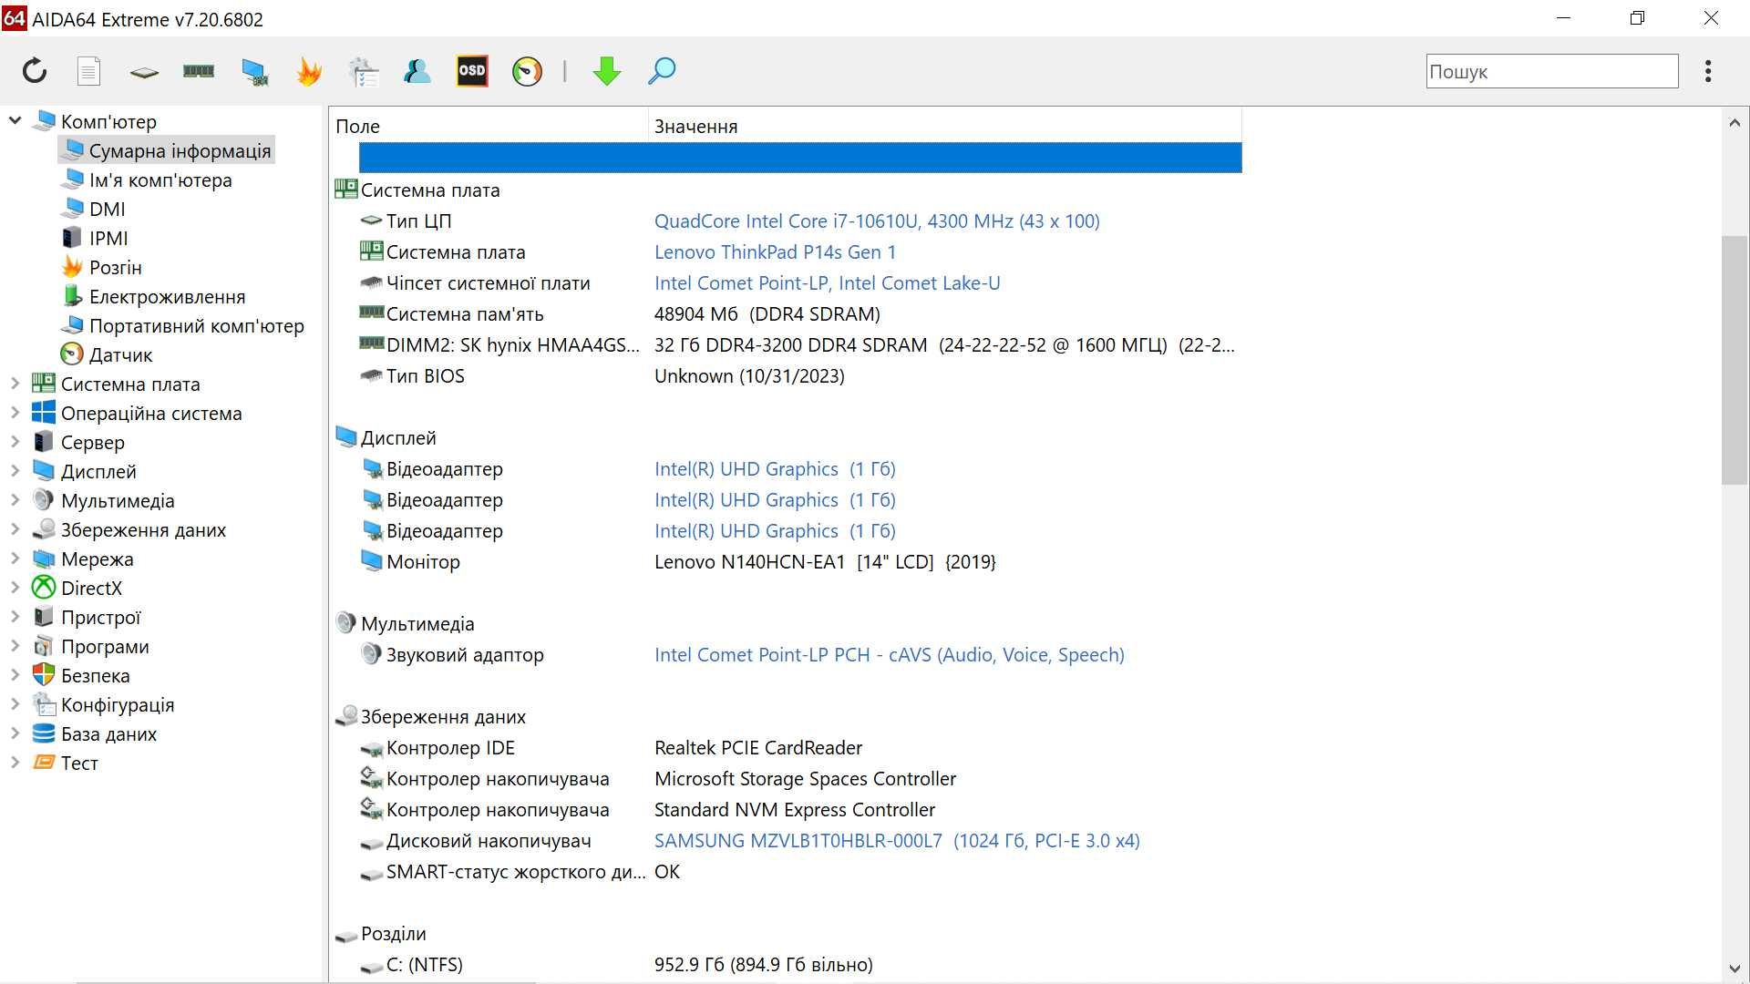
Task: Click Standard NVM Express Controller value
Action: click(x=795, y=810)
